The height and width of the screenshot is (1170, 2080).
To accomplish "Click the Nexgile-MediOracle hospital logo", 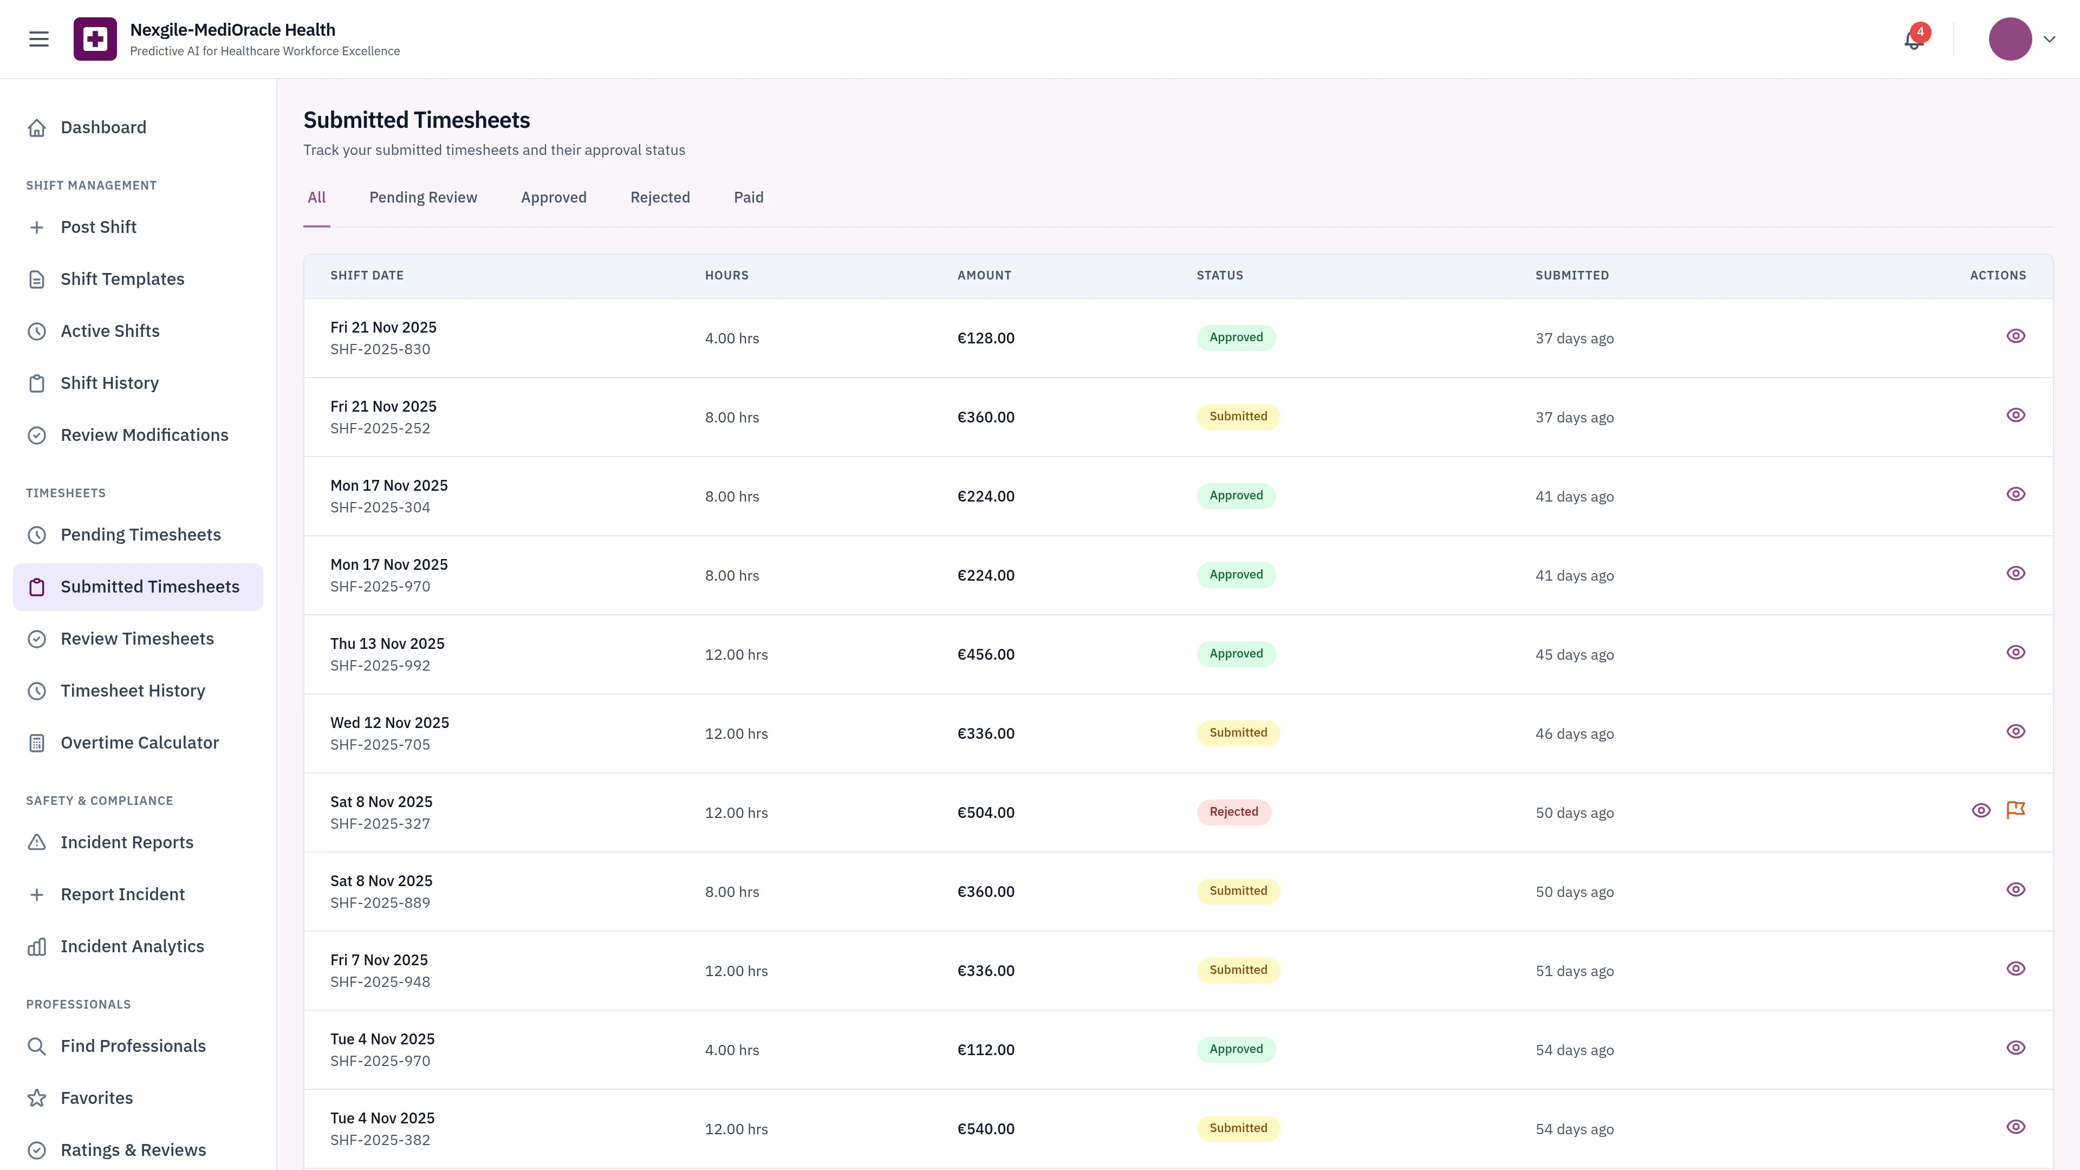I will click(x=96, y=38).
